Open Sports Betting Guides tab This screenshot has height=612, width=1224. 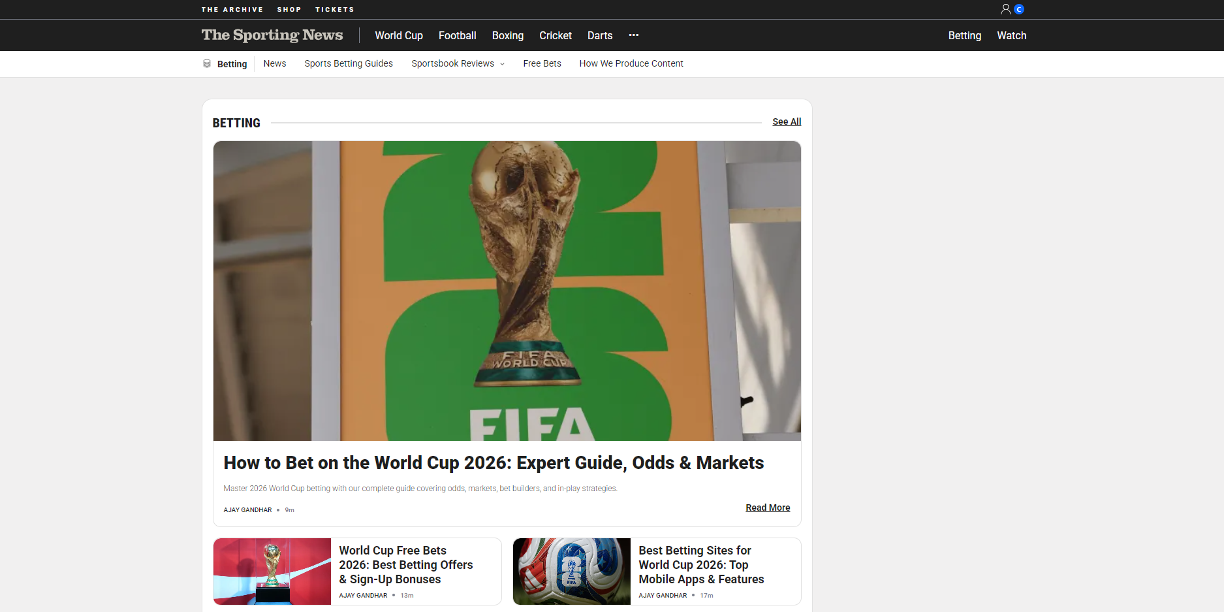click(x=349, y=63)
